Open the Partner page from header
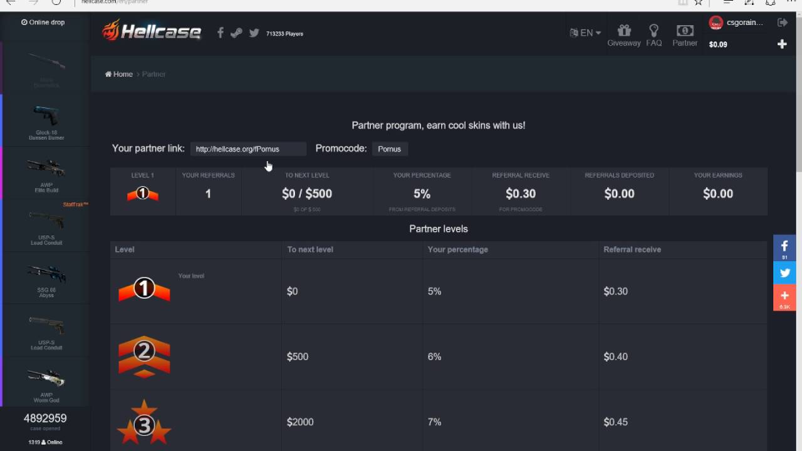The image size is (802, 451). coord(685,36)
